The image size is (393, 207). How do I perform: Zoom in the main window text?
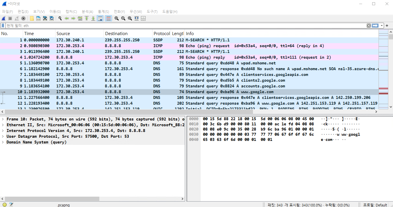[117, 18]
